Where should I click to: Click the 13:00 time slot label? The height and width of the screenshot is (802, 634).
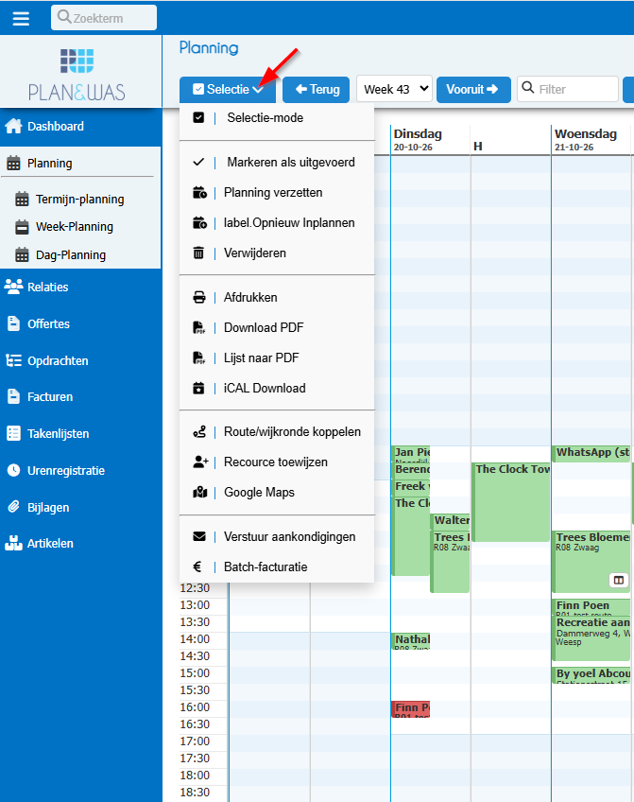(x=195, y=605)
